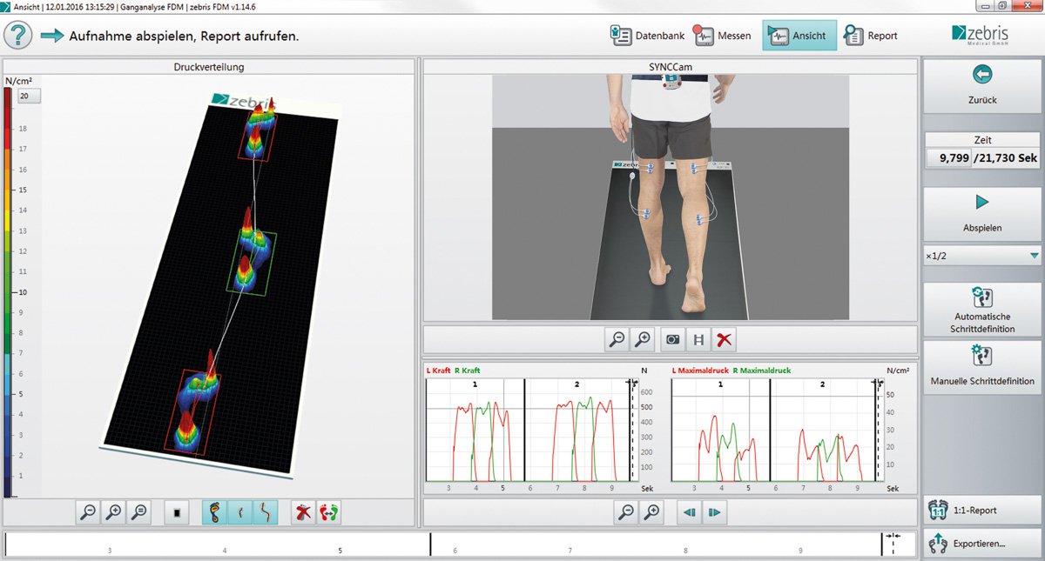Click the black platform view icon
The image size is (1045, 561).
(x=177, y=512)
